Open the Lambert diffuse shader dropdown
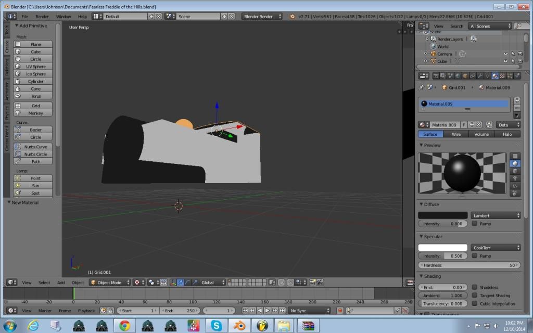533x333 pixels. click(x=496, y=215)
